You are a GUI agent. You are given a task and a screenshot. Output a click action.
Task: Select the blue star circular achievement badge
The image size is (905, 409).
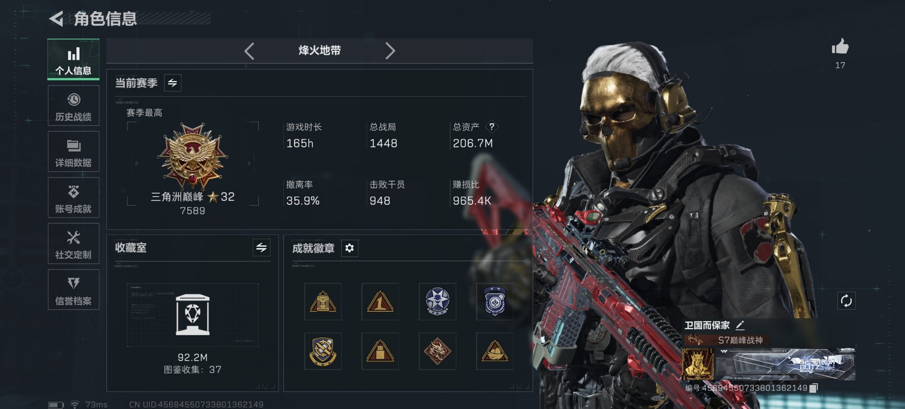[x=437, y=301]
